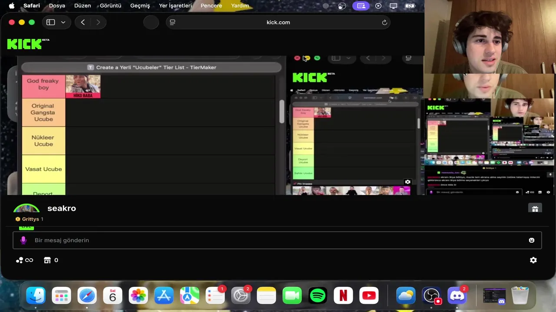The width and height of the screenshot is (556, 312).
Task: Open Calendar from the Dock
Action: (113, 296)
